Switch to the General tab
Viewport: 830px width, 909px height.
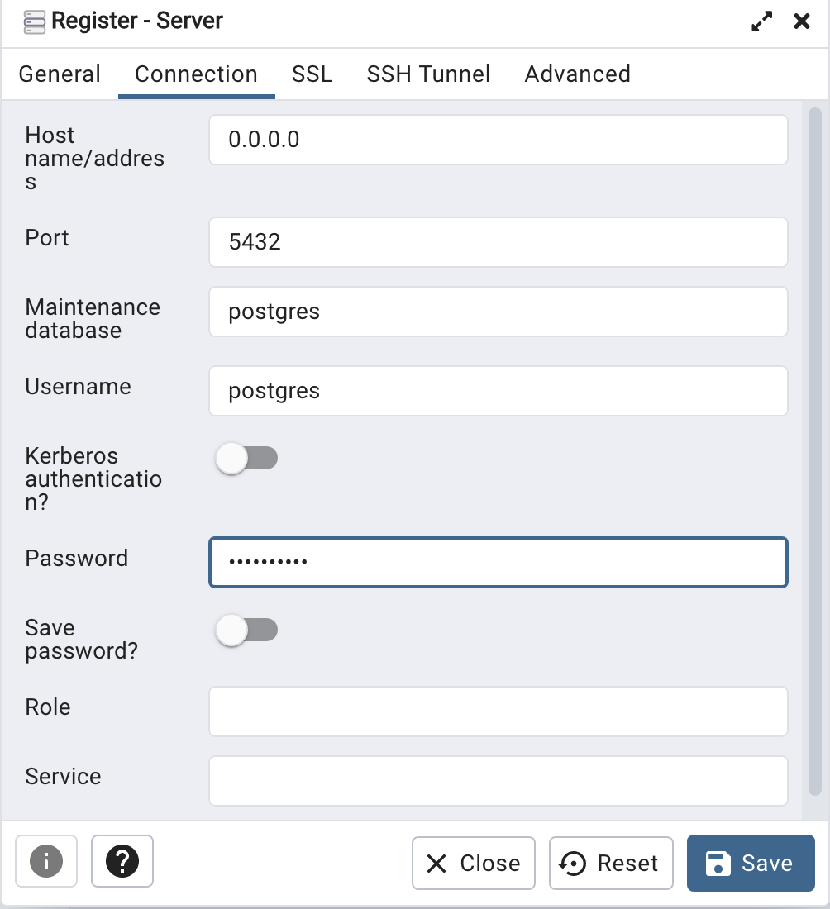click(60, 74)
